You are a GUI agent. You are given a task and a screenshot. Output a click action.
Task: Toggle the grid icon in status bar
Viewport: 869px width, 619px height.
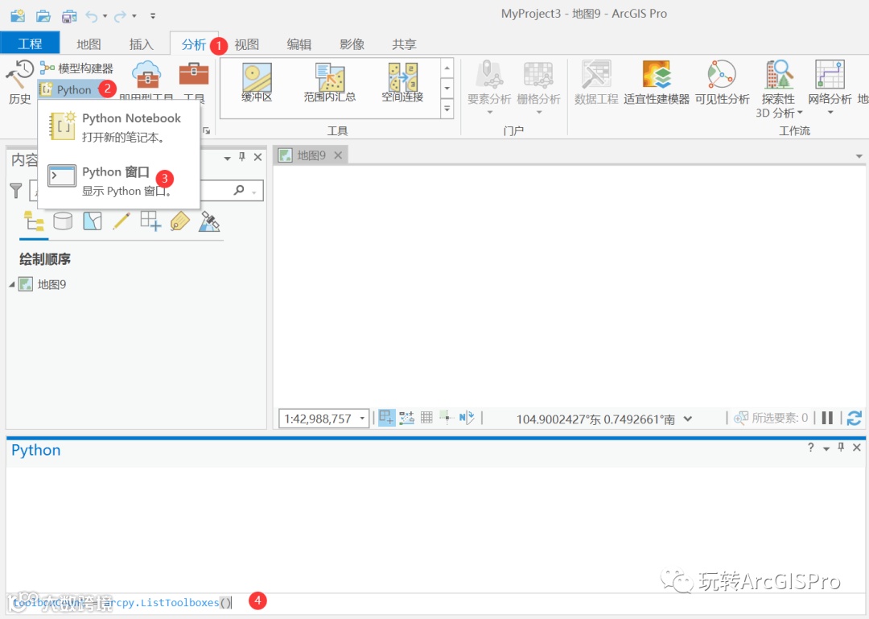point(426,418)
